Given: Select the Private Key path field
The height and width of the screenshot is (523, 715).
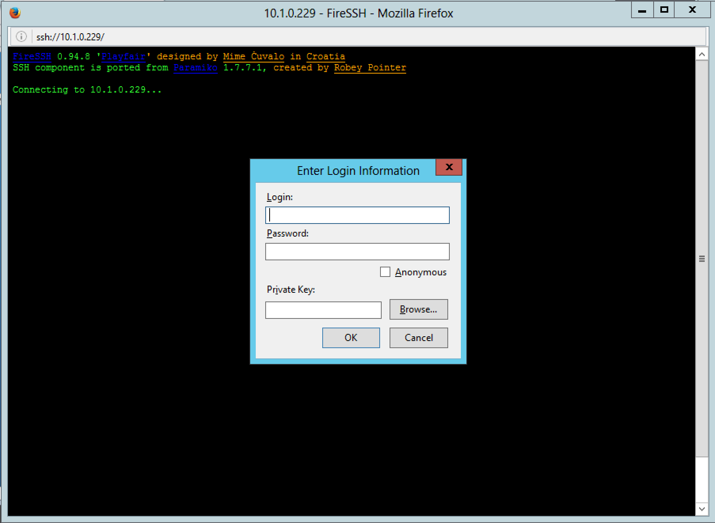Looking at the screenshot, I should tap(323, 310).
